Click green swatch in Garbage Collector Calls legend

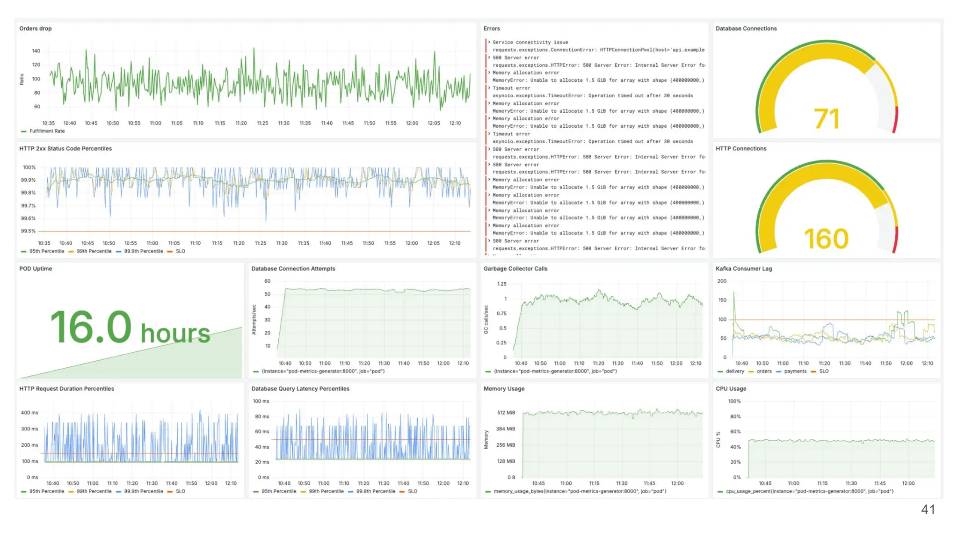coord(488,371)
